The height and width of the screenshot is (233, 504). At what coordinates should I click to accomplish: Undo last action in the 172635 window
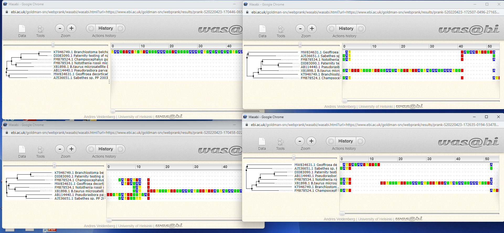click(331, 141)
